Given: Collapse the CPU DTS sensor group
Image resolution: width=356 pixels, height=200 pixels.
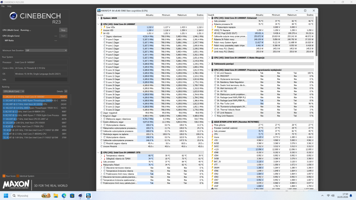Looking at the screenshot, I should pos(98,152).
